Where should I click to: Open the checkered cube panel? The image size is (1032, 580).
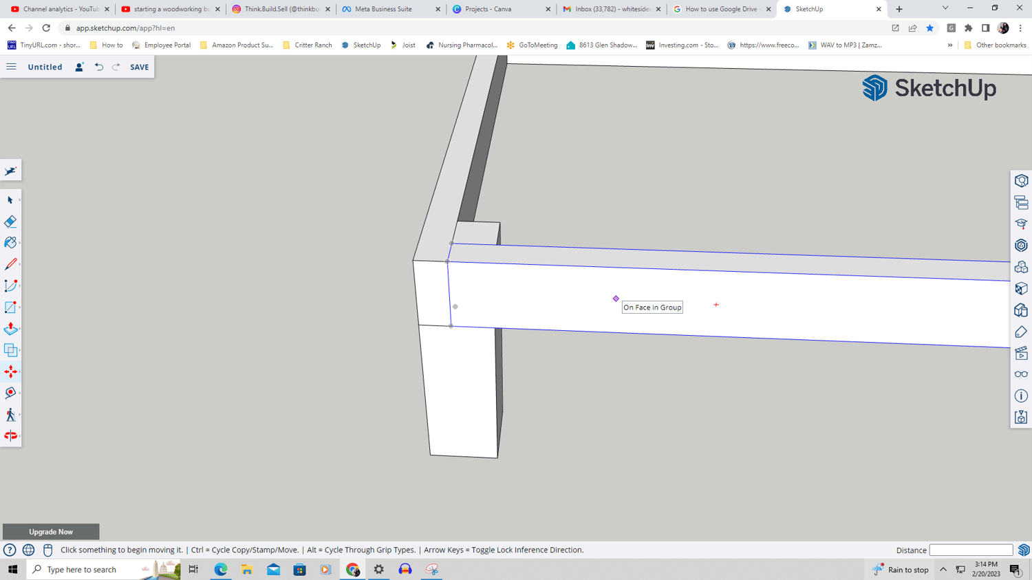tap(1021, 288)
